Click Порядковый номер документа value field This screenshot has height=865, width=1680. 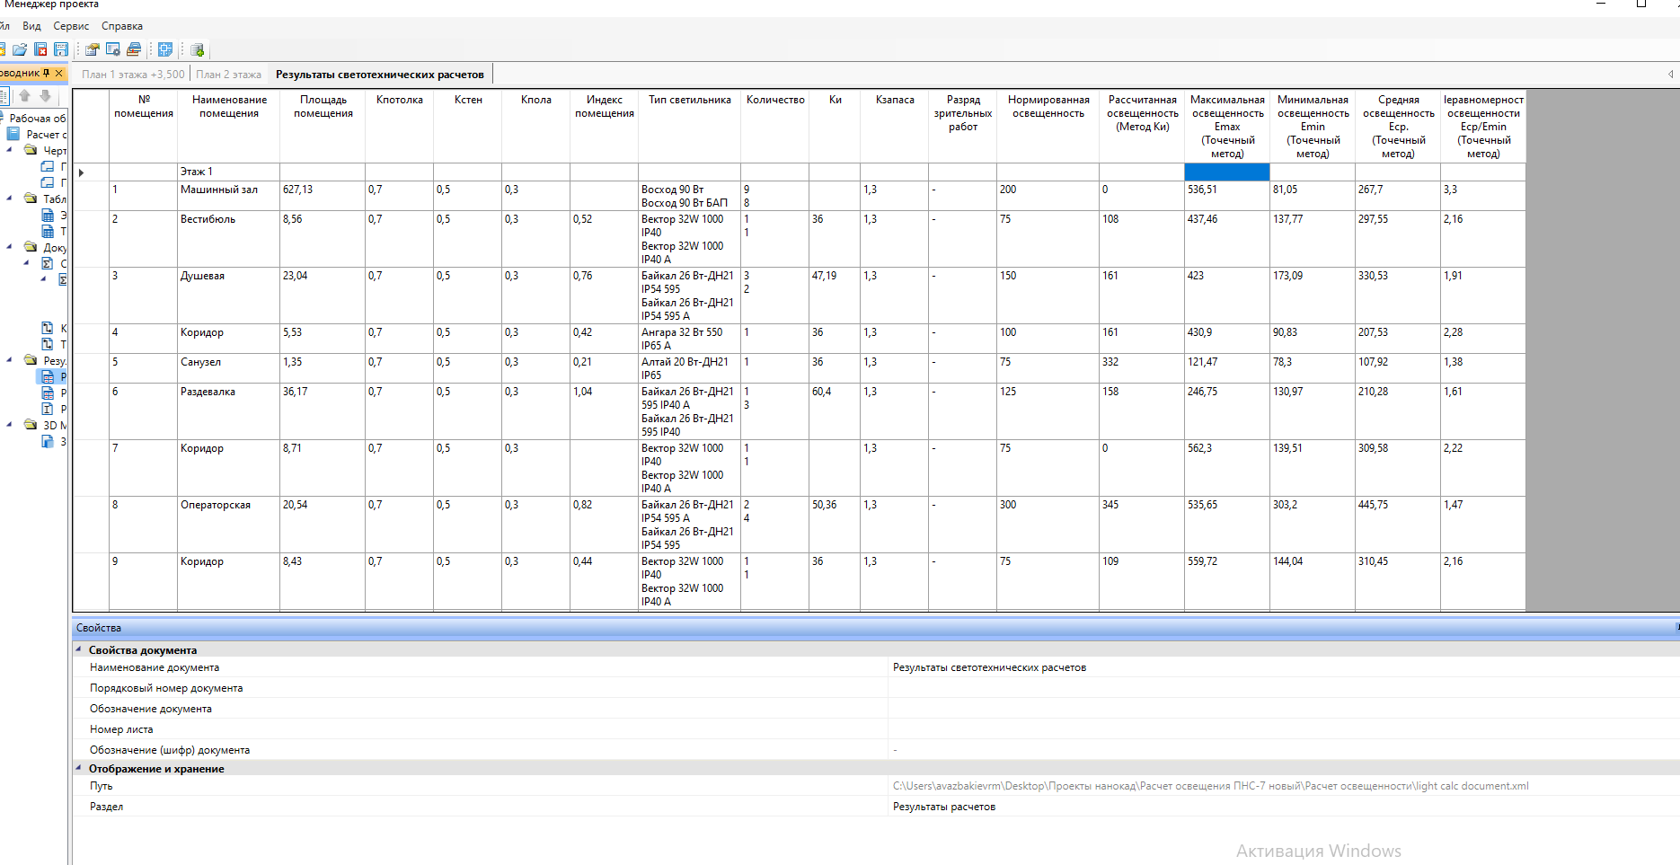[1283, 688]
